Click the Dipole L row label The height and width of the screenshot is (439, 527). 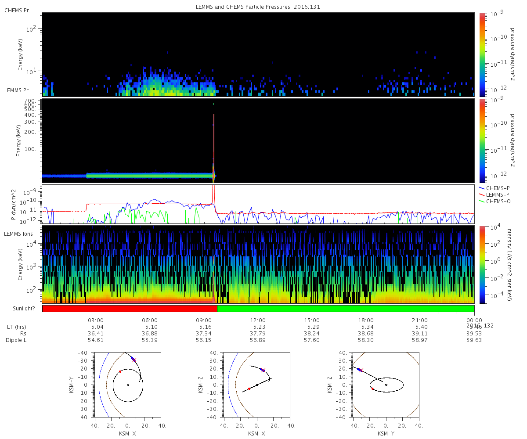click(x=18, y=340)
